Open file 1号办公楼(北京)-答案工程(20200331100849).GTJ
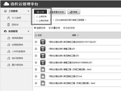This screenshot has height=91, width=121. click(70, 62)
